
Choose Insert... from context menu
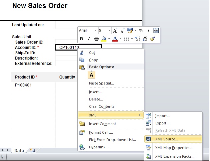coord(95,92)
